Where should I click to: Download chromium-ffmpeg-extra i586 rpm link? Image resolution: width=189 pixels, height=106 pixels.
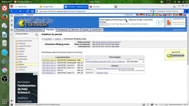[x=105, y=62]
